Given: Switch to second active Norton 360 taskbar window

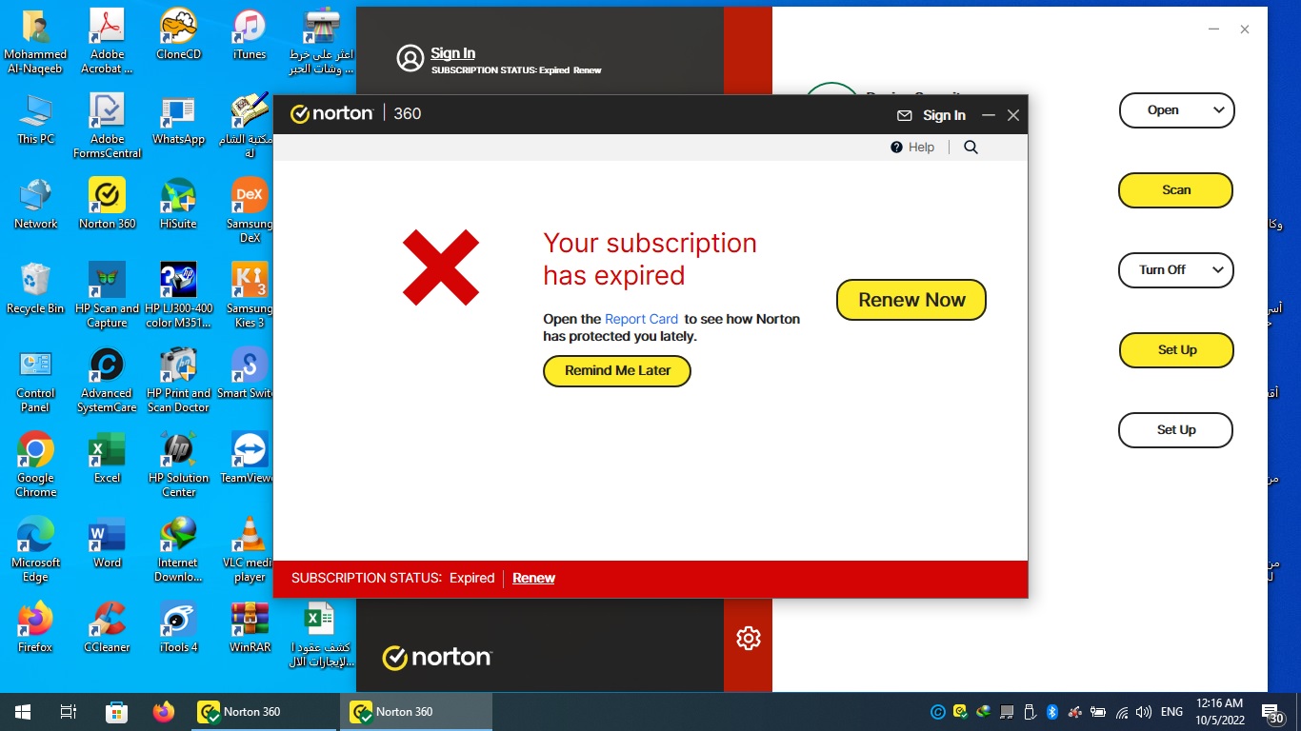Looking at the screenshot, I should 416,712.
